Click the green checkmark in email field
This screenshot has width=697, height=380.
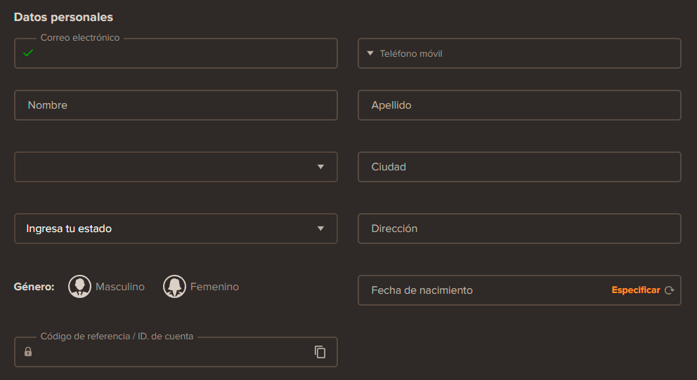[28, 53]
